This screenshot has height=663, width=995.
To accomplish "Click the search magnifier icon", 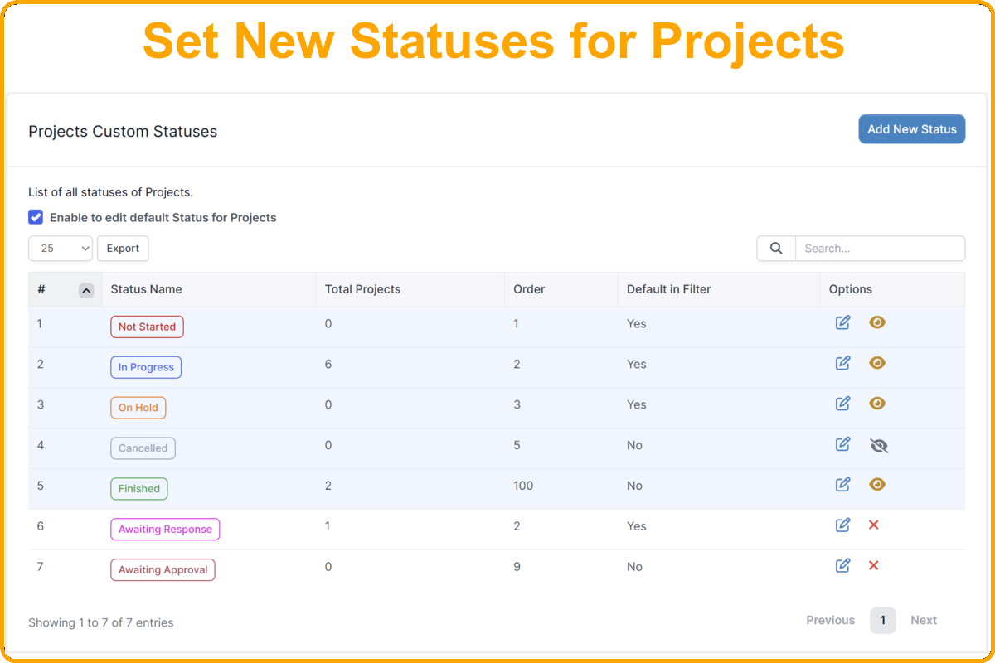I will 776,249.
